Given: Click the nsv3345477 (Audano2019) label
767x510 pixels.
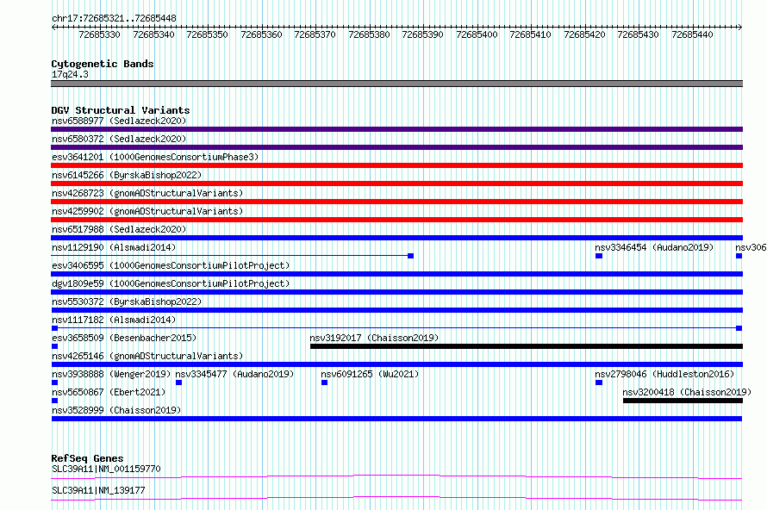Looking at the screenshot, I should tap(234, 374).
